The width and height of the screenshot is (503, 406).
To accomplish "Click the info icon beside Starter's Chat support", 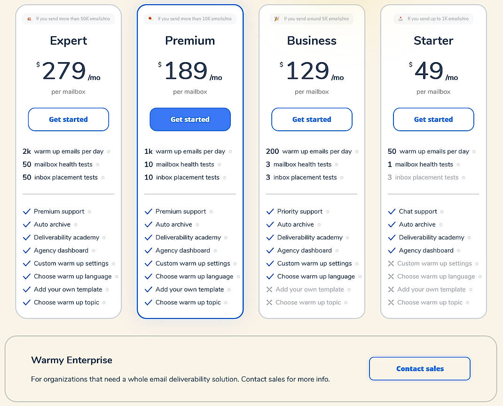I will tap(441, 211).
